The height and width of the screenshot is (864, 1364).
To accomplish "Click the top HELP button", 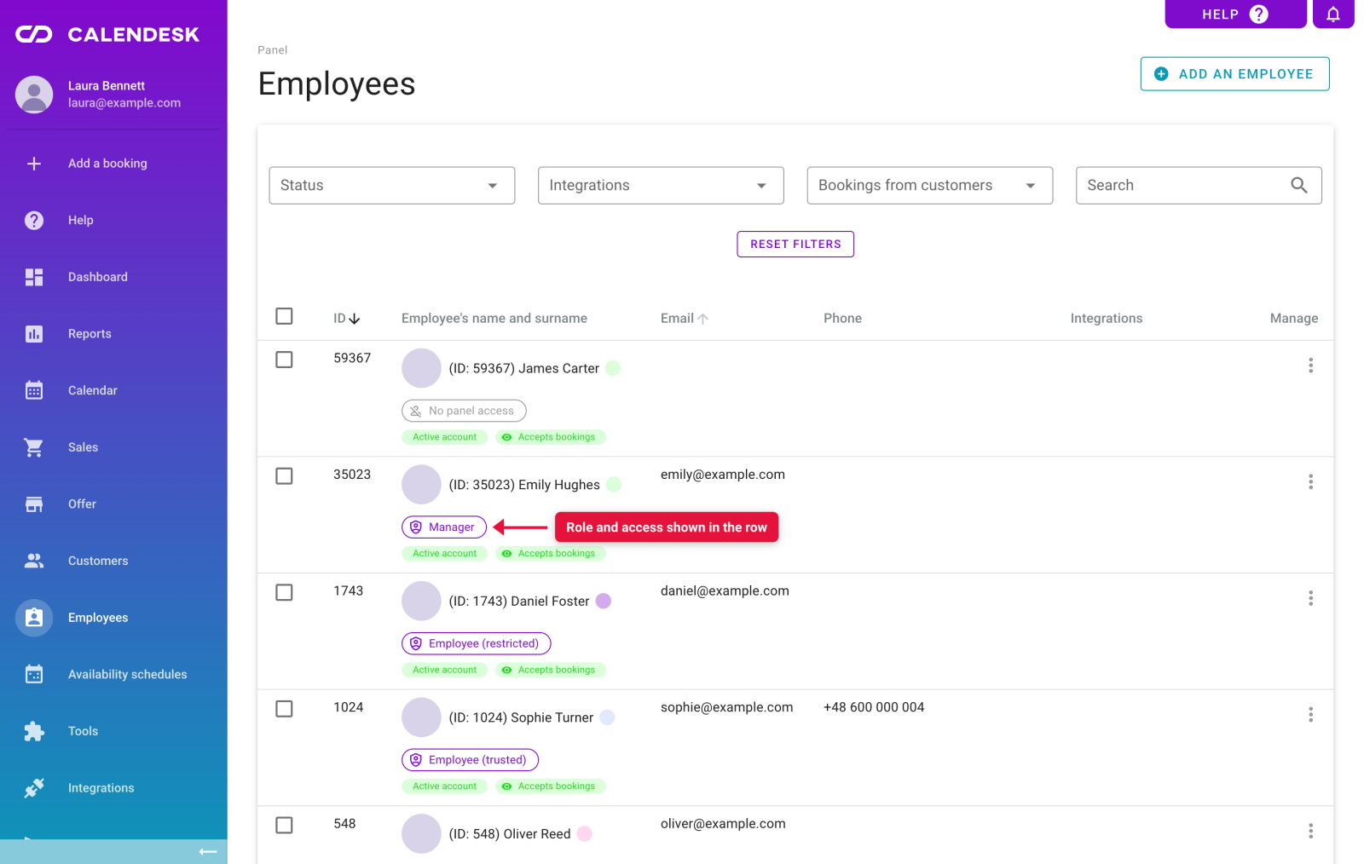I will 1235,14.
